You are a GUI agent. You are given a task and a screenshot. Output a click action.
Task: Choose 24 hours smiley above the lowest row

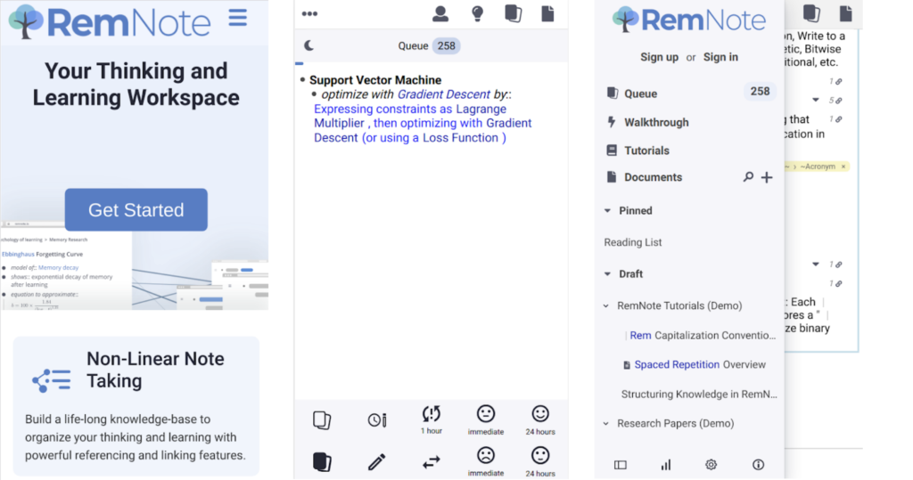coord(540,420)
